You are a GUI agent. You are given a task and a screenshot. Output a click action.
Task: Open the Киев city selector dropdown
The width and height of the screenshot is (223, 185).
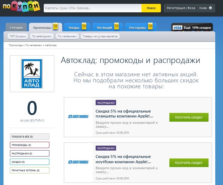tap(206, 8)
